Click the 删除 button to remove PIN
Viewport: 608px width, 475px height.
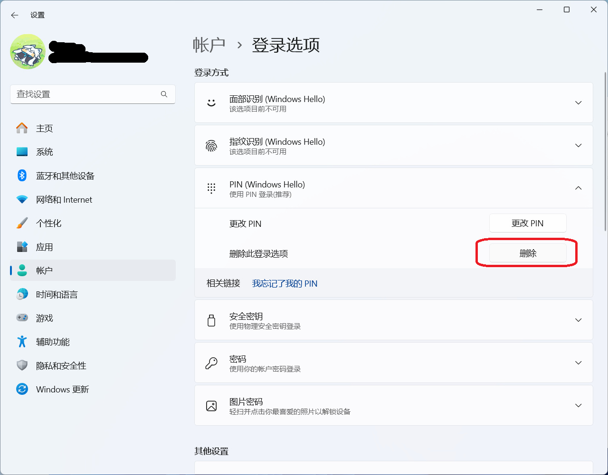(x=528, y=253)
